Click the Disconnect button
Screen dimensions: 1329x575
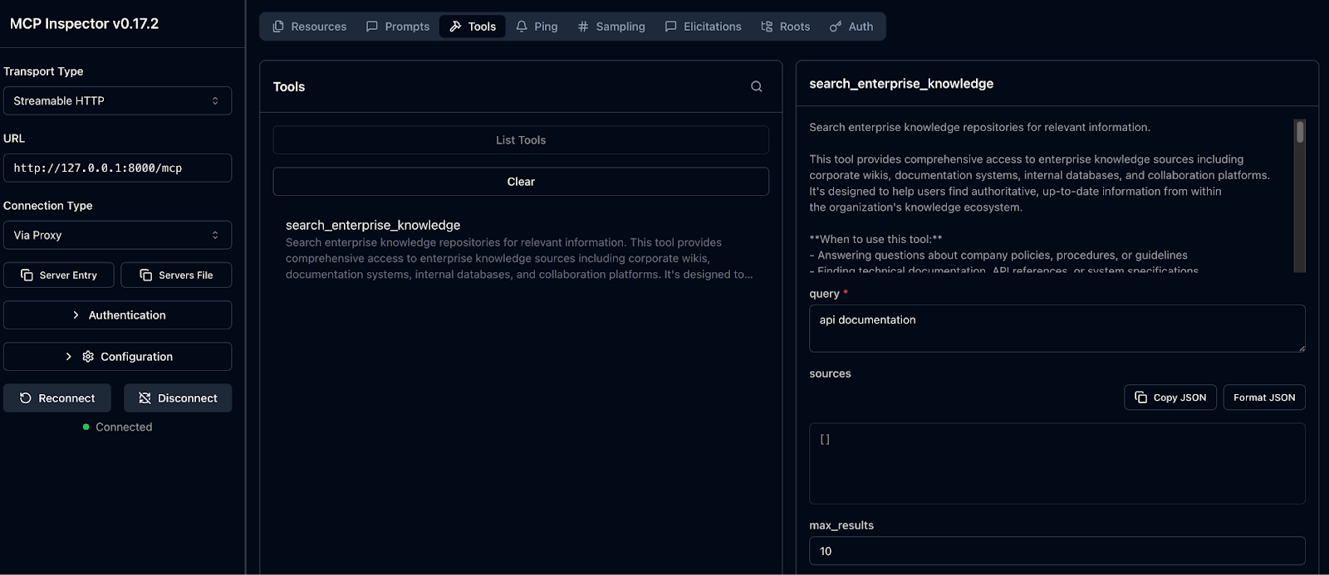[x=178, y=398]
